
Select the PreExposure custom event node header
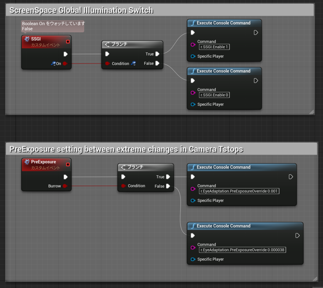[46, 165]
